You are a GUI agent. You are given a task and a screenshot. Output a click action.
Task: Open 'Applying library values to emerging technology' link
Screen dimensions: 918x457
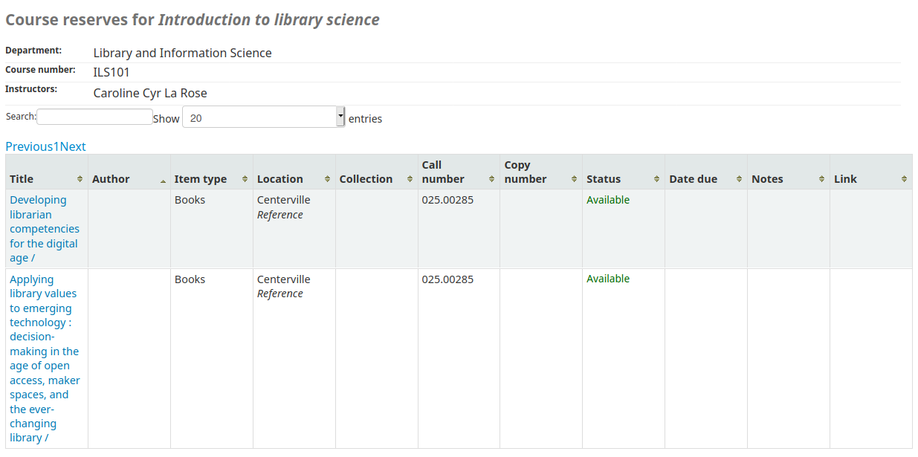[45, 358]
